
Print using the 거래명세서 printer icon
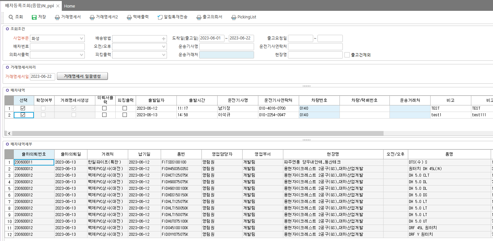[x=57, y=17]
